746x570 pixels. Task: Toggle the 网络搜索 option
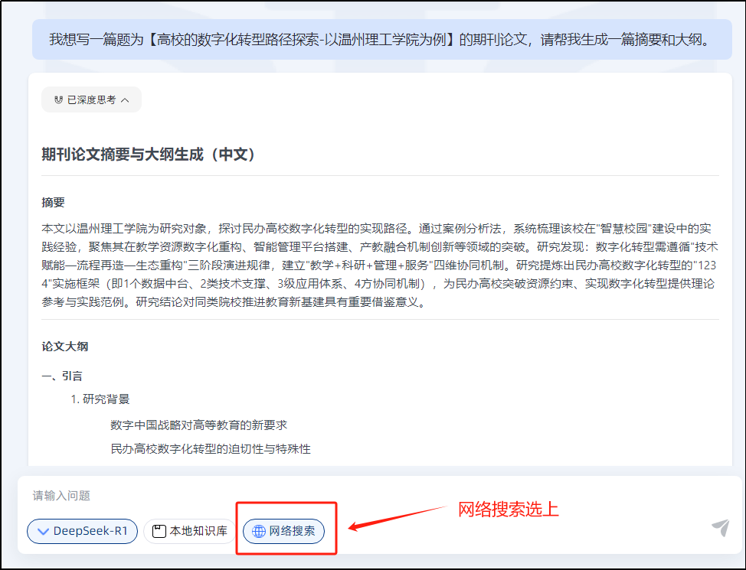pyautogui.click(x=283, y=531)
